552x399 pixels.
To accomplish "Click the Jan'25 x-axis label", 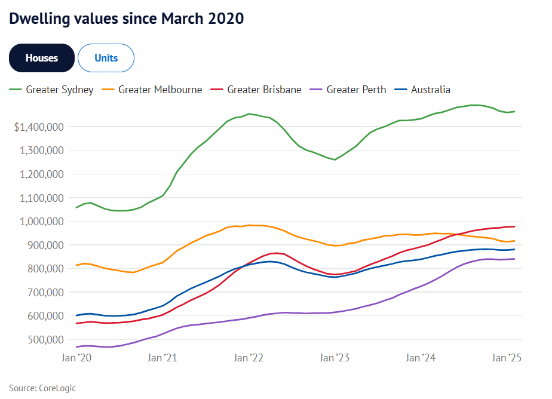I will point(507,358).
